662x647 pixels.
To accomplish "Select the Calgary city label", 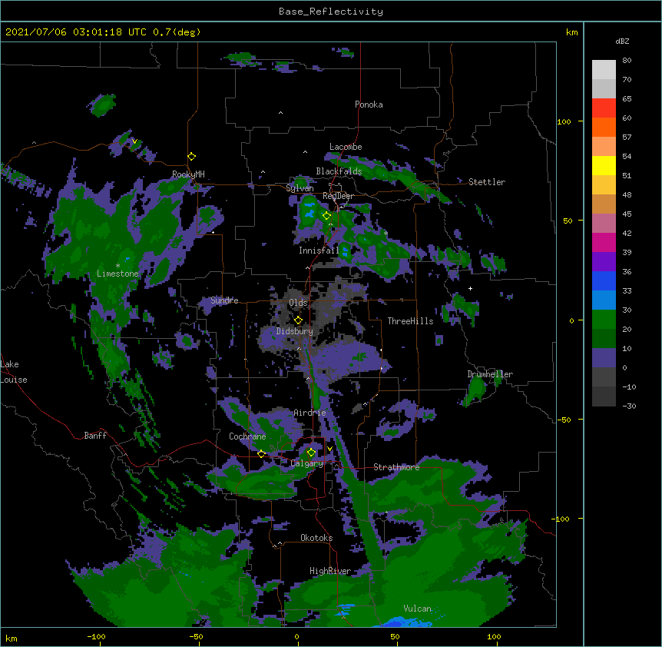I will coord(306,463).
